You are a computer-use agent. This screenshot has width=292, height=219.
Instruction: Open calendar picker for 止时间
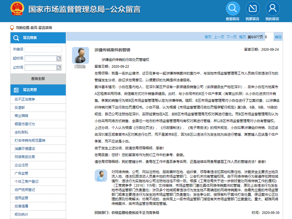click(59, 68)
